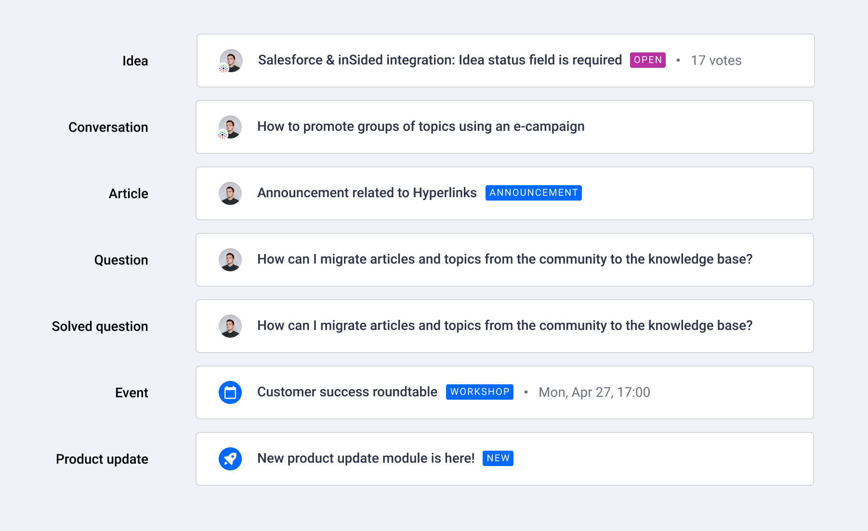Click the avatar in the Question row
This screenshot has height=531, width=868.
click(x=230, y=260)
